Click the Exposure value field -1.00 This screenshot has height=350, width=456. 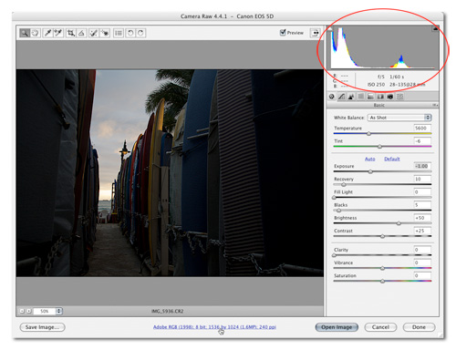pos(422,166)
